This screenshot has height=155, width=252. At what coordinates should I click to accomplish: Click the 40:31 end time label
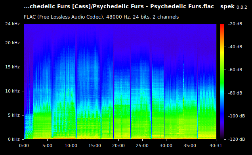click(216, 146)
